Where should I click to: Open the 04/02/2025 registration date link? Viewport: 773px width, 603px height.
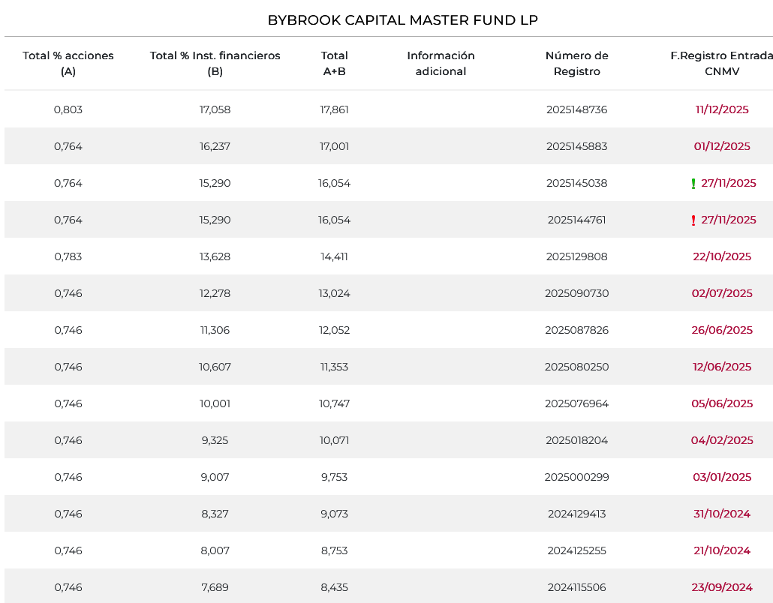(x=722, y=440)
